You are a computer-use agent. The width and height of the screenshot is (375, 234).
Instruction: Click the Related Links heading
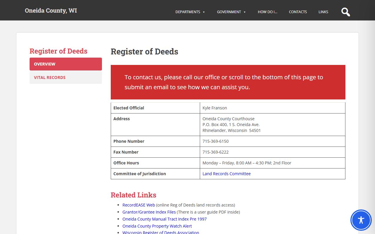(133, 195)
